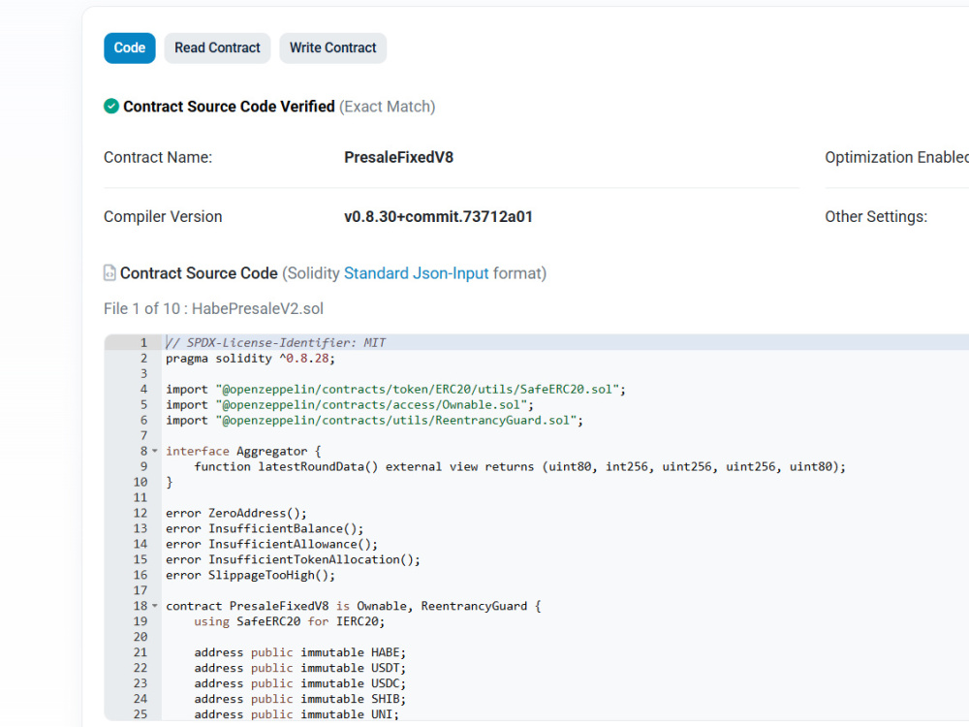Viewport: 969px width, 727px height.
Task: Open the Write Contract tab
Action: pos(332,48)
